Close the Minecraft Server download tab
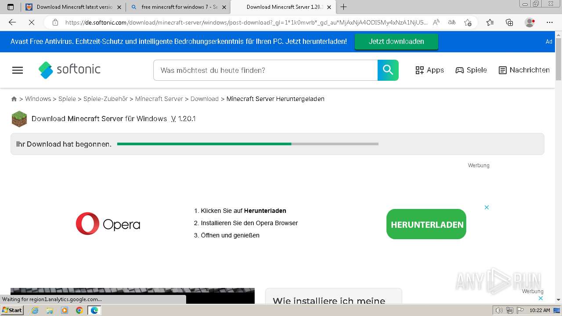The image size is (562, 316). (x=329, y=7)
